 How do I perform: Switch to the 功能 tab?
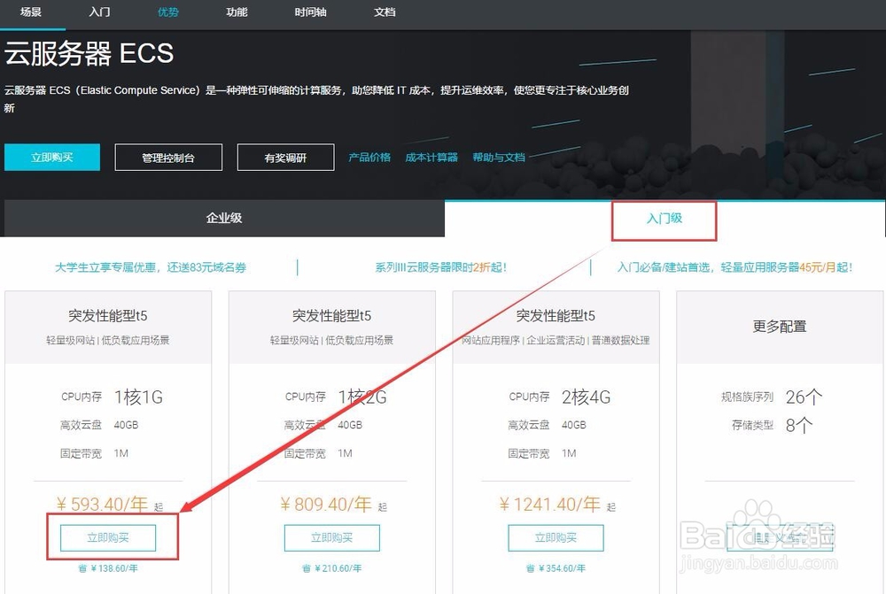point(236,13)
